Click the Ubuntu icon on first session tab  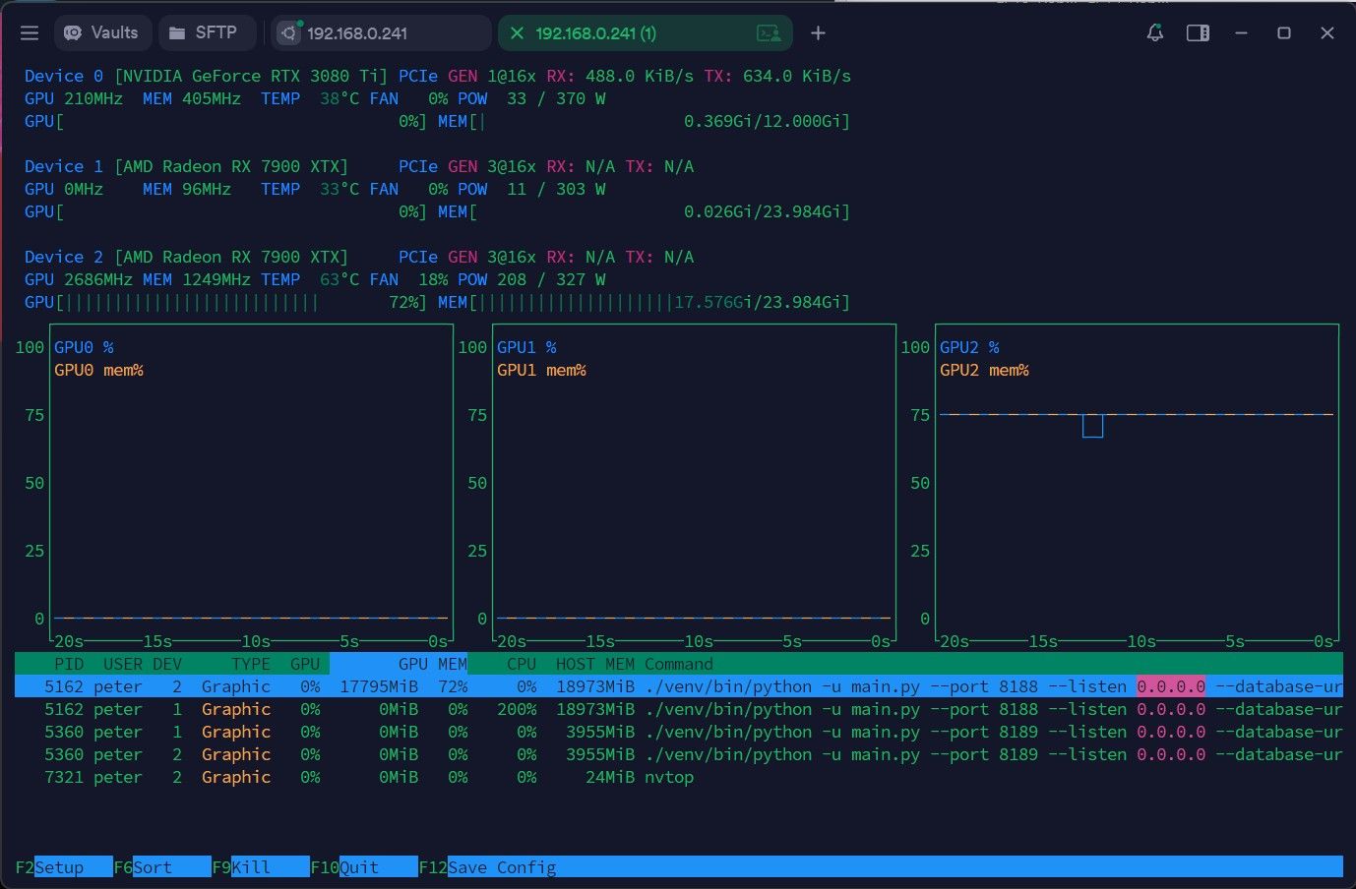(288, 33)
